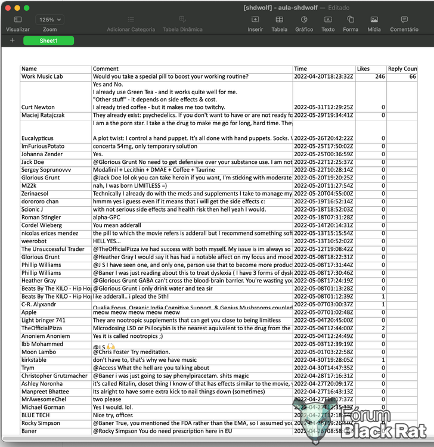
Task: Select the Likes cell showing 246
Action: 371,77
